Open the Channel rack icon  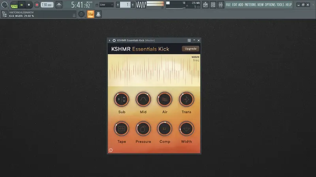point(213,5)
